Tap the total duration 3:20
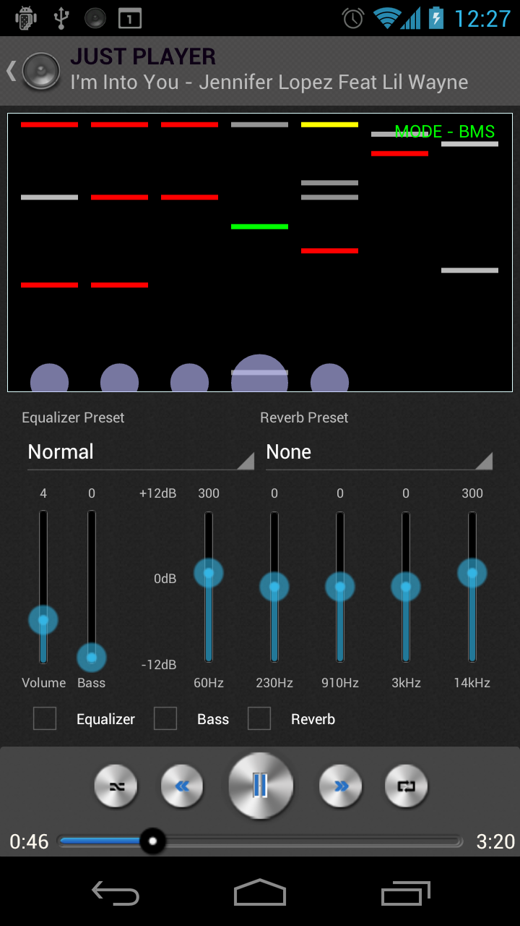 tap(495, 842)
